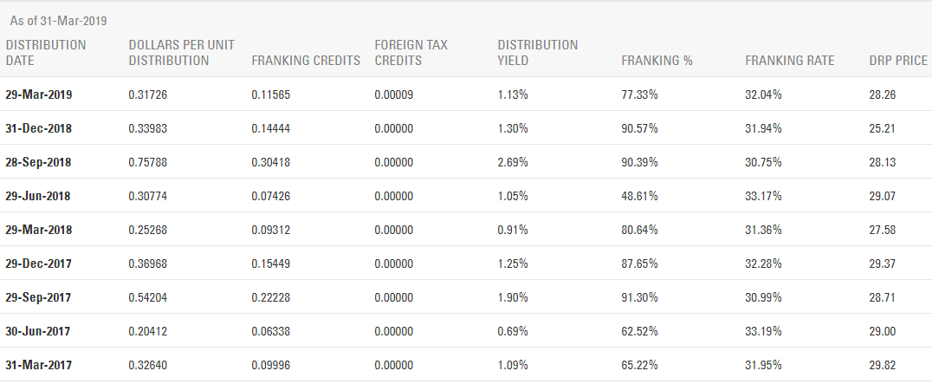Select the 29-Jun-2018 distribution date
This screenshot has height=384, width=932.
[37, 196]
